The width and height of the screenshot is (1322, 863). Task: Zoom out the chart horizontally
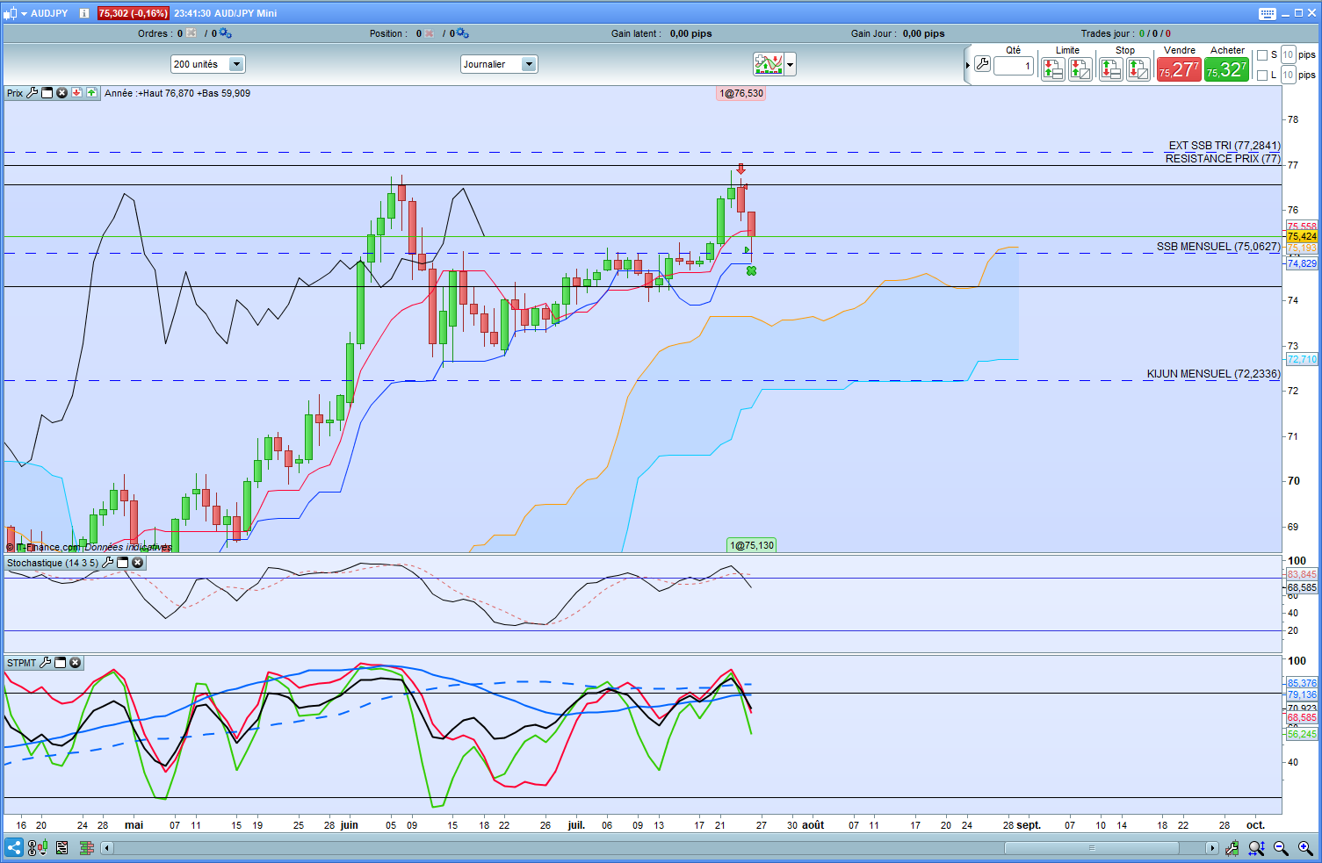point(1281,848)
